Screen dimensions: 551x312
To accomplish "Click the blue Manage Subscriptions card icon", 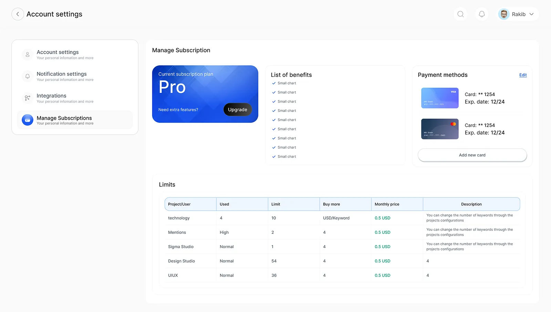I will point(28,120).
